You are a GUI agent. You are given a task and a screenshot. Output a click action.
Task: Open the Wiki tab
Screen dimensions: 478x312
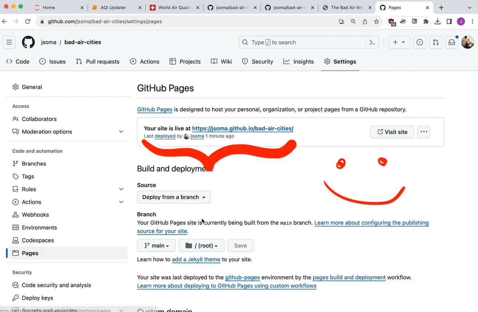(221, 61)
